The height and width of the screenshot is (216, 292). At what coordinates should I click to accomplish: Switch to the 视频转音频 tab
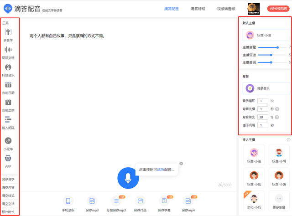226,9
